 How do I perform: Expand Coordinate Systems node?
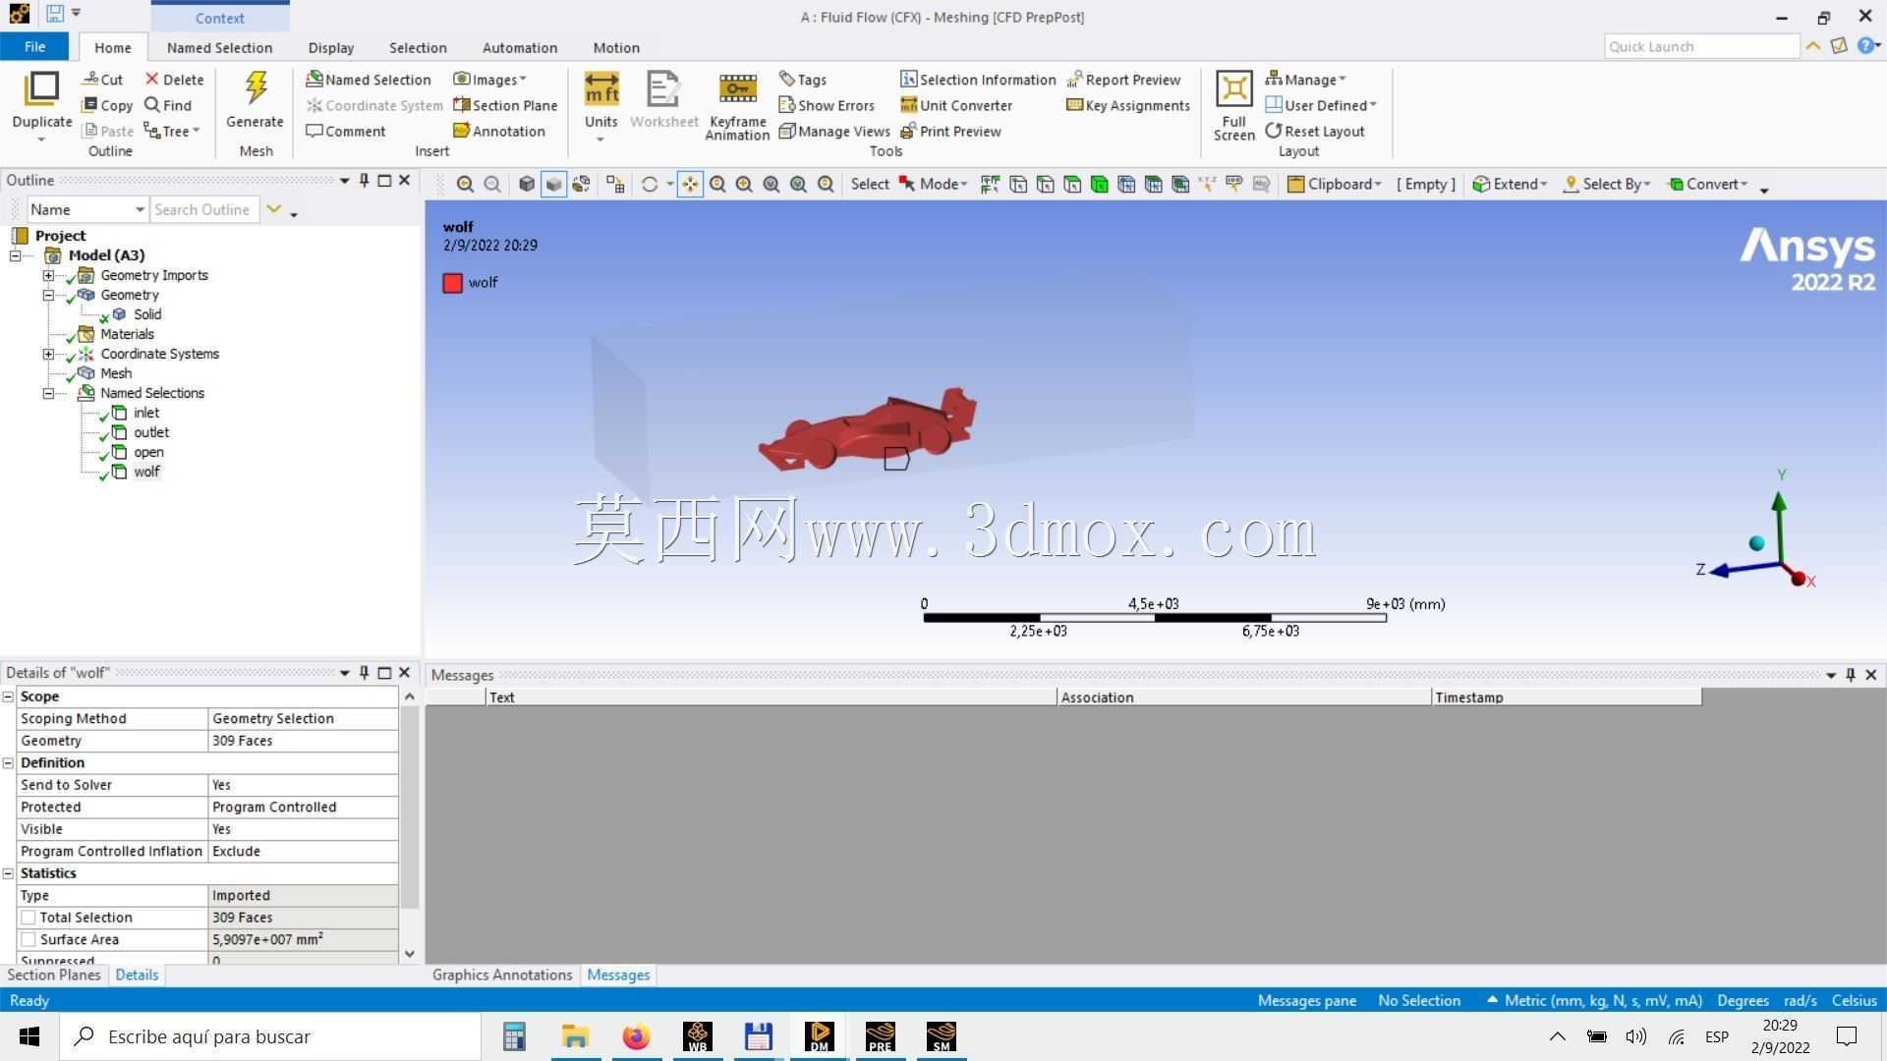click(x=48, y=354)
